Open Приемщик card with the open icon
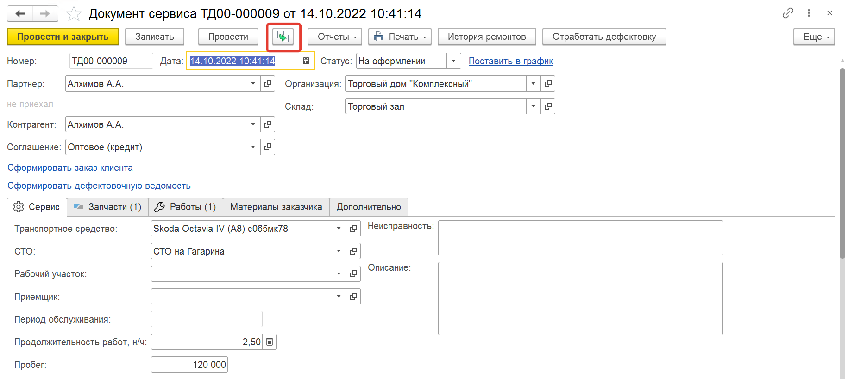 pos(353,297)
